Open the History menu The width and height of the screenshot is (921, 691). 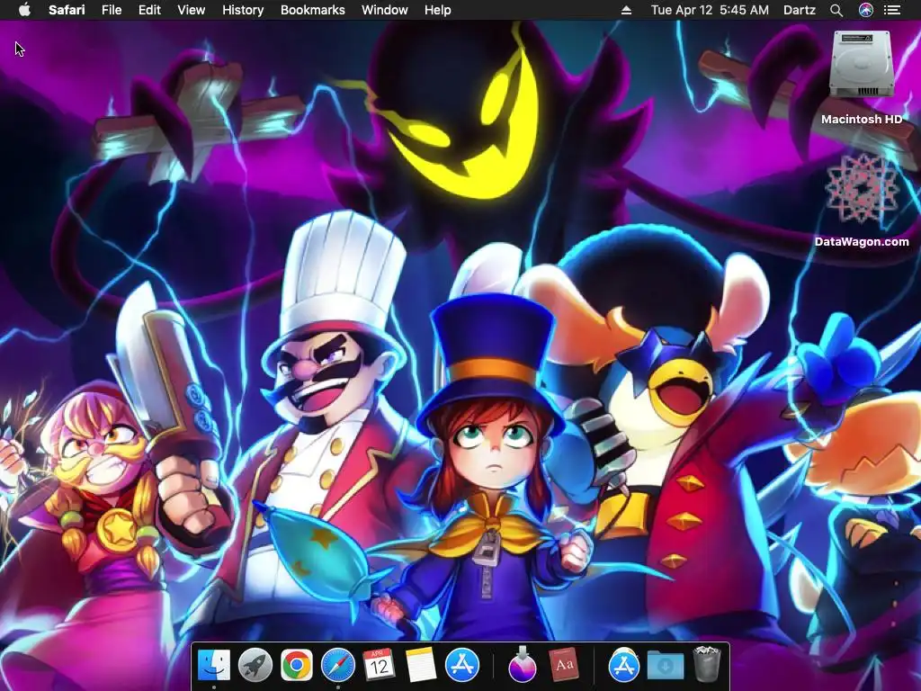pyautogui.click(x=243, y=10)
